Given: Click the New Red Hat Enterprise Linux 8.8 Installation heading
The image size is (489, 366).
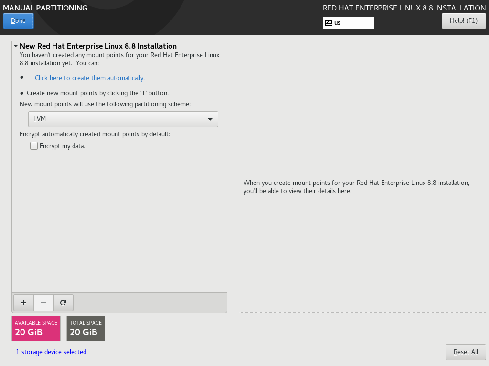Looking at the screenshot, I should tap(98, 46).
